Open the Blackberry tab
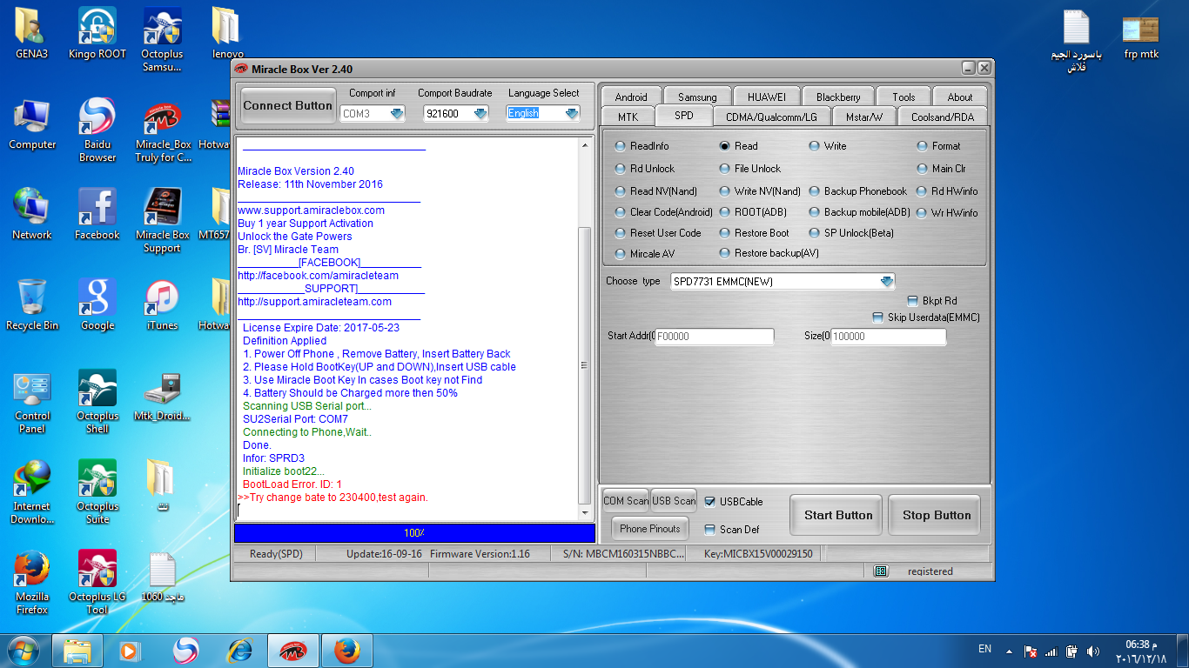1189x668 pixels. click(838, 97)
